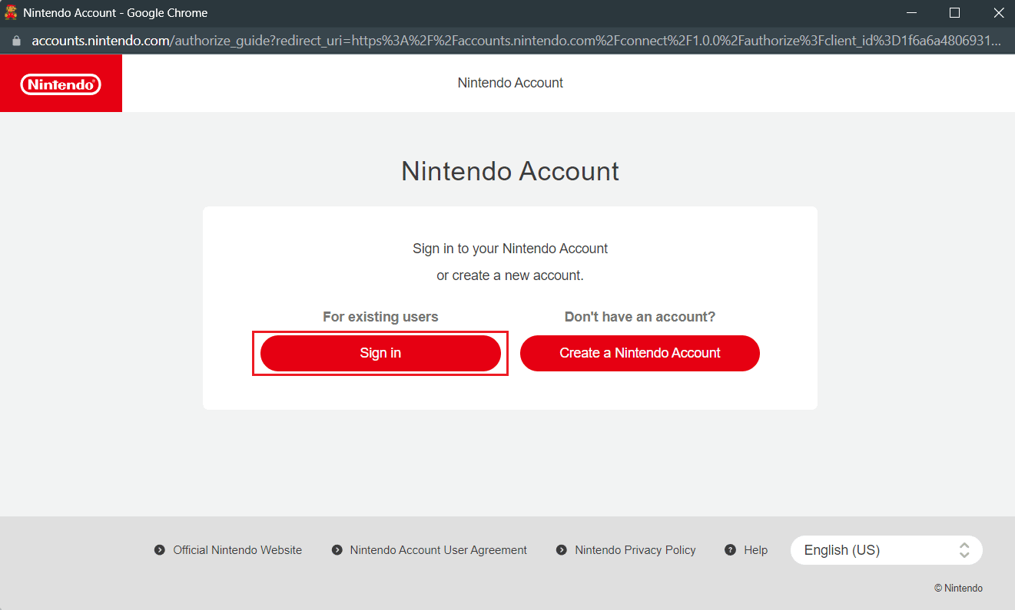This screenshot has width=1015, height=610.
Task: Click the Nintendo Account text in the top header
Action: tap(510, 83)
